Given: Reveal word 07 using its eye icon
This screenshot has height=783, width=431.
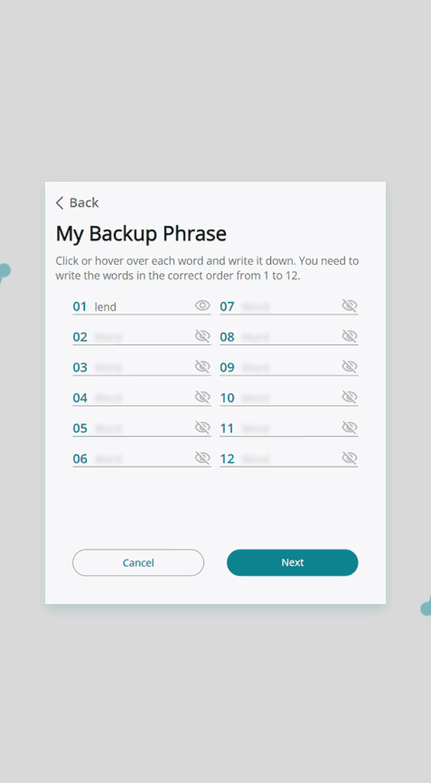Looking at the screenshot, I should point(350,306).
